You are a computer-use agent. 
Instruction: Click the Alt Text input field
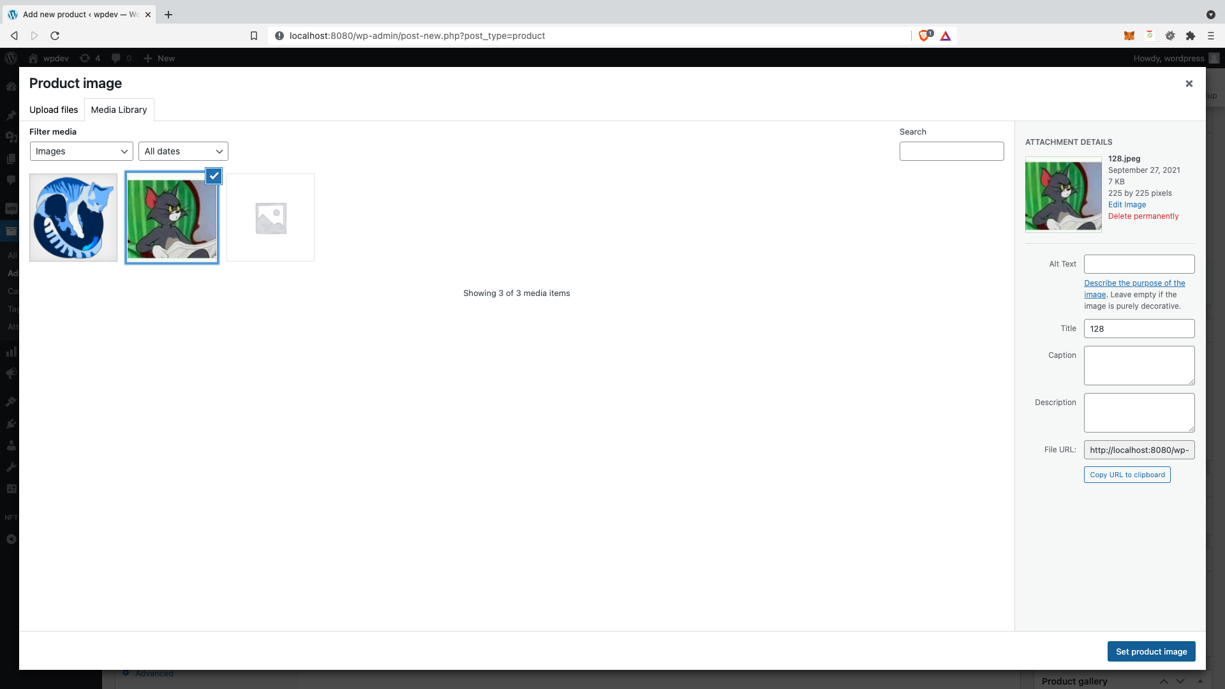[1139, 264]
